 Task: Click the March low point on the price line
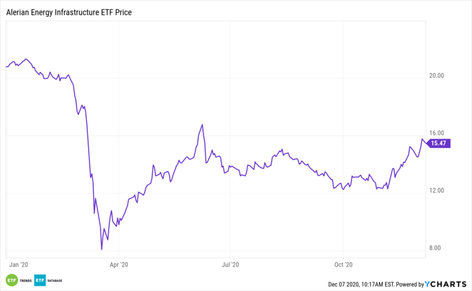pyautogui.click(x=101, y=249)
